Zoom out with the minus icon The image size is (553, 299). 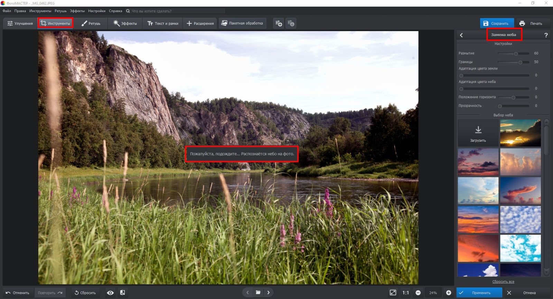click(x=418, y=293)
